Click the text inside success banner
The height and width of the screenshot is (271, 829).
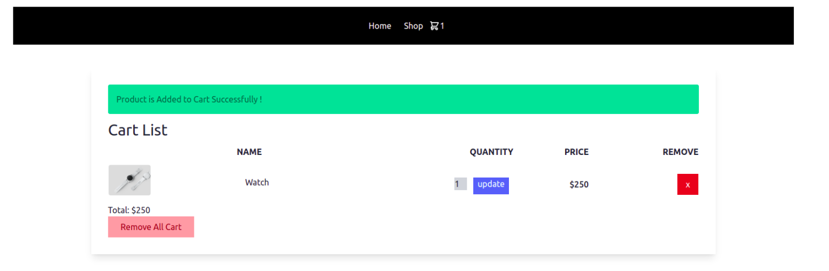[x=189, y=99]
